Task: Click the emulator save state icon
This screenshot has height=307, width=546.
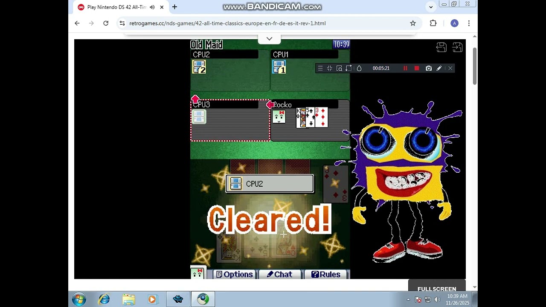Action: click(x=441, y=47)
